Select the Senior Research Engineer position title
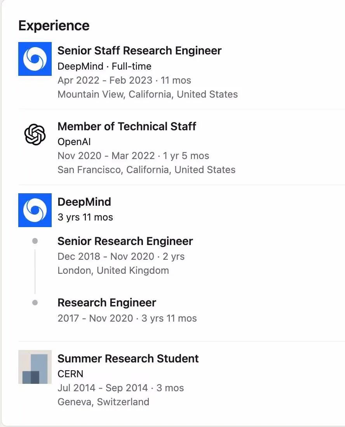The width and height of the screenshot is (345, 427). pyautogui.click(x=125, y=241)
